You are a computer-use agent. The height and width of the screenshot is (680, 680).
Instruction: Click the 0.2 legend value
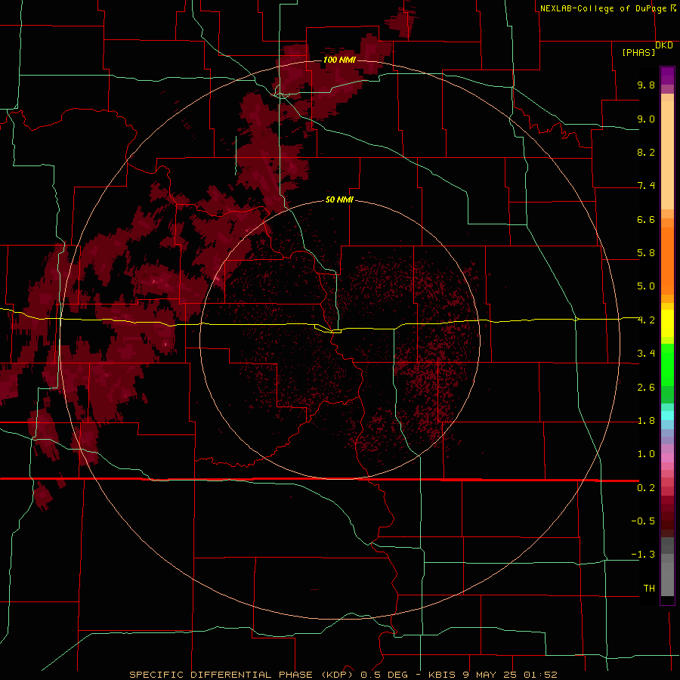(646, 488)
